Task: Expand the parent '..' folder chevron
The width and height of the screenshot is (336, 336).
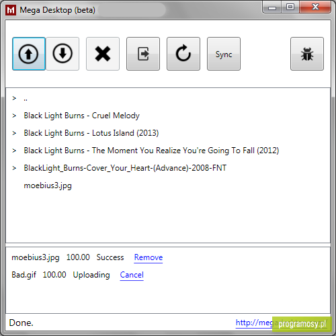Action: 14,98
